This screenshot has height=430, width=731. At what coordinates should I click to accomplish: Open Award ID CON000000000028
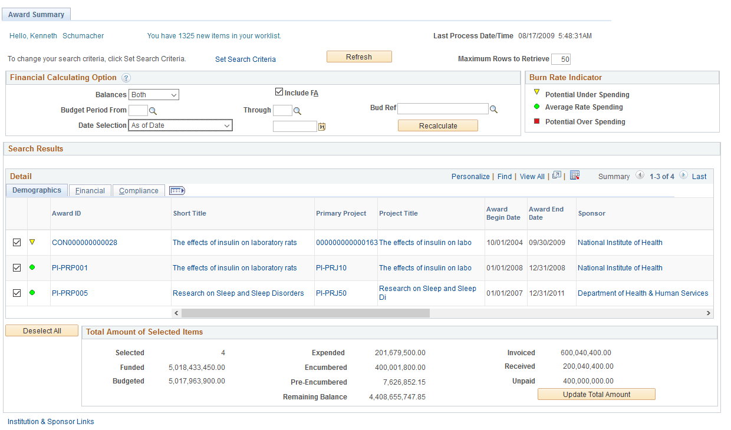(x=84, y=243)
